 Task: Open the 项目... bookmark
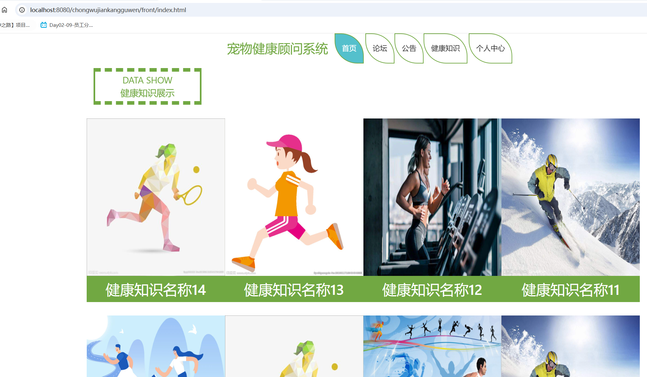(x=15, y=25)
